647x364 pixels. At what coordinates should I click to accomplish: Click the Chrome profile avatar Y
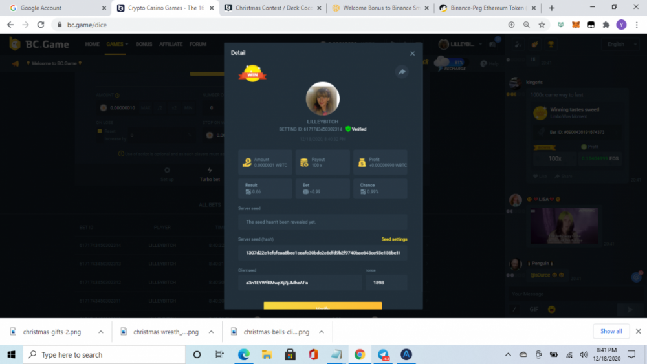tap(621, 25)
